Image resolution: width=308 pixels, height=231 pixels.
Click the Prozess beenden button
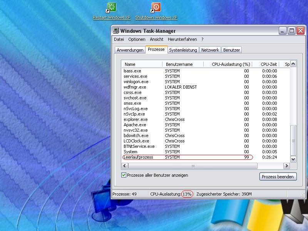tap(278, 177)
